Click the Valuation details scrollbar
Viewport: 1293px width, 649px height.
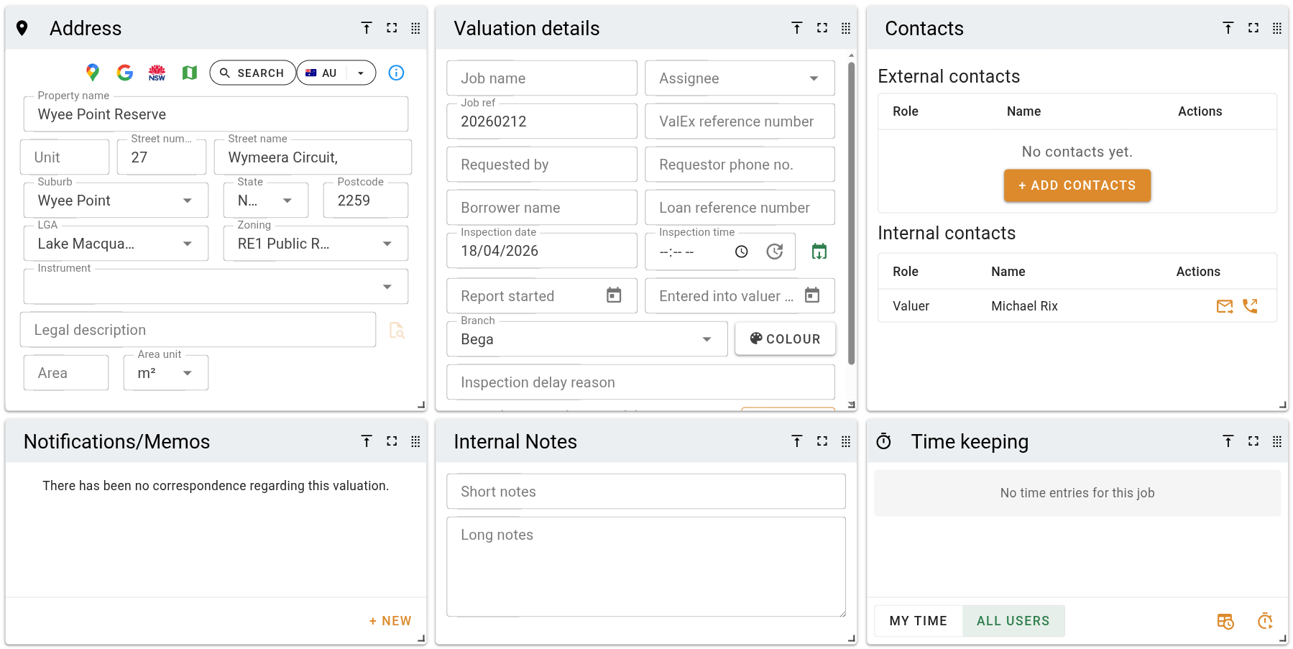pos(851,214)
